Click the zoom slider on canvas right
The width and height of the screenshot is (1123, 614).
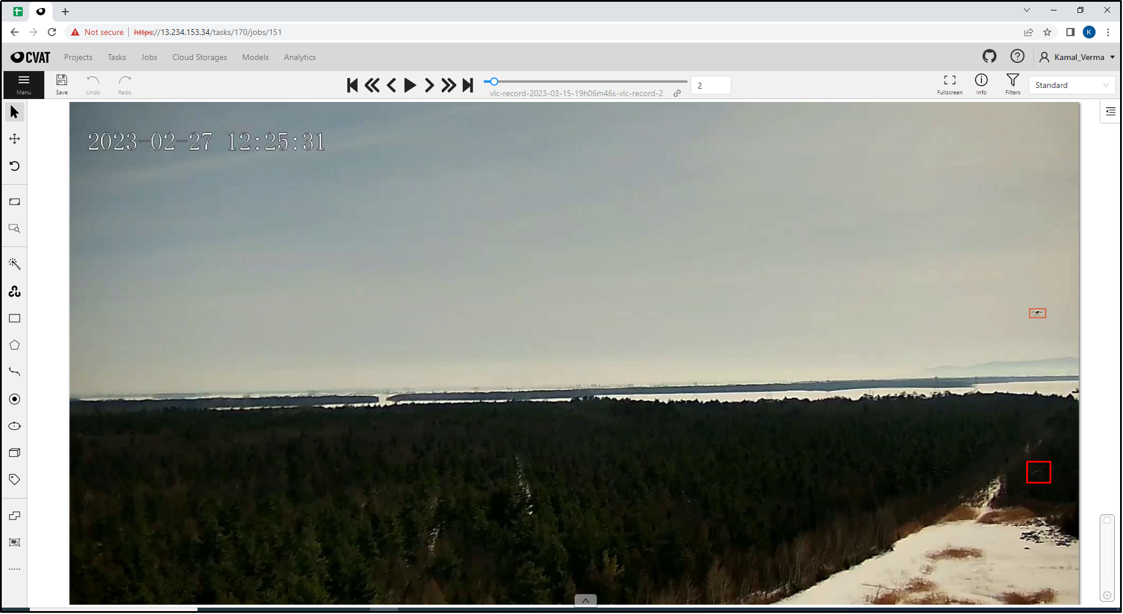pos(1107,557)
